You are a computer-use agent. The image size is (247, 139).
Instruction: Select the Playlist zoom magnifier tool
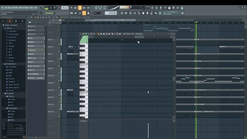[54, 17]
